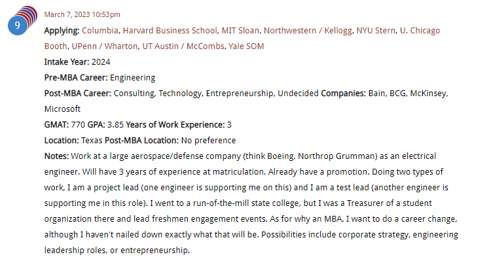Open the March 7, 2023 timestamp link
Image resolution: width=489 pixels, height=259 pixels.
(x=82, y=14)
